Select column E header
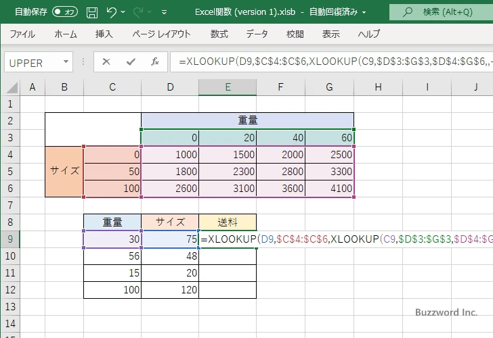The height and width of the screenshot is (338, 493). pyautogui.click(x=228, y=87)
